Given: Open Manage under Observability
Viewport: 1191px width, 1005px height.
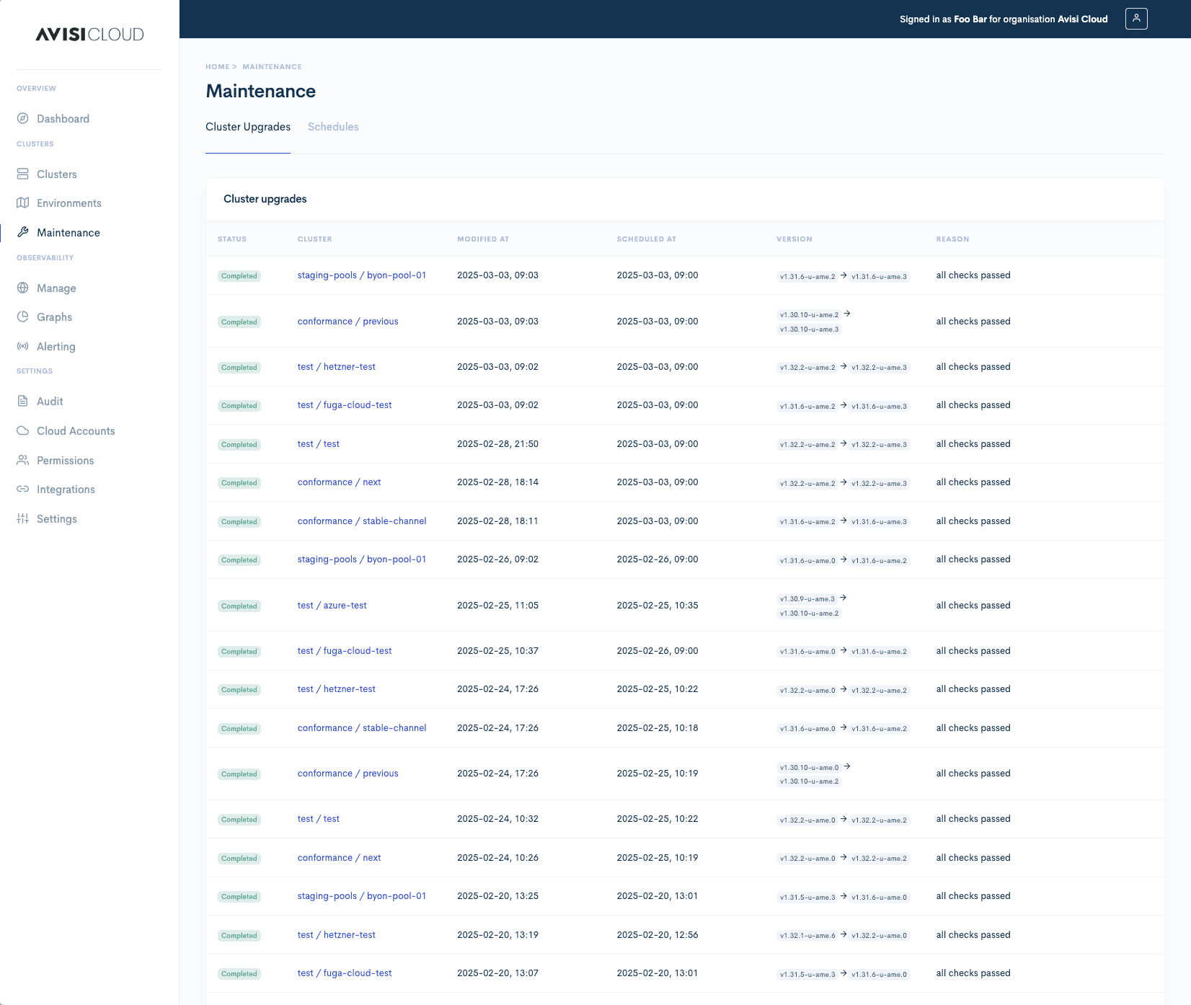Looking at the screenshot, I should click(56, 288).
